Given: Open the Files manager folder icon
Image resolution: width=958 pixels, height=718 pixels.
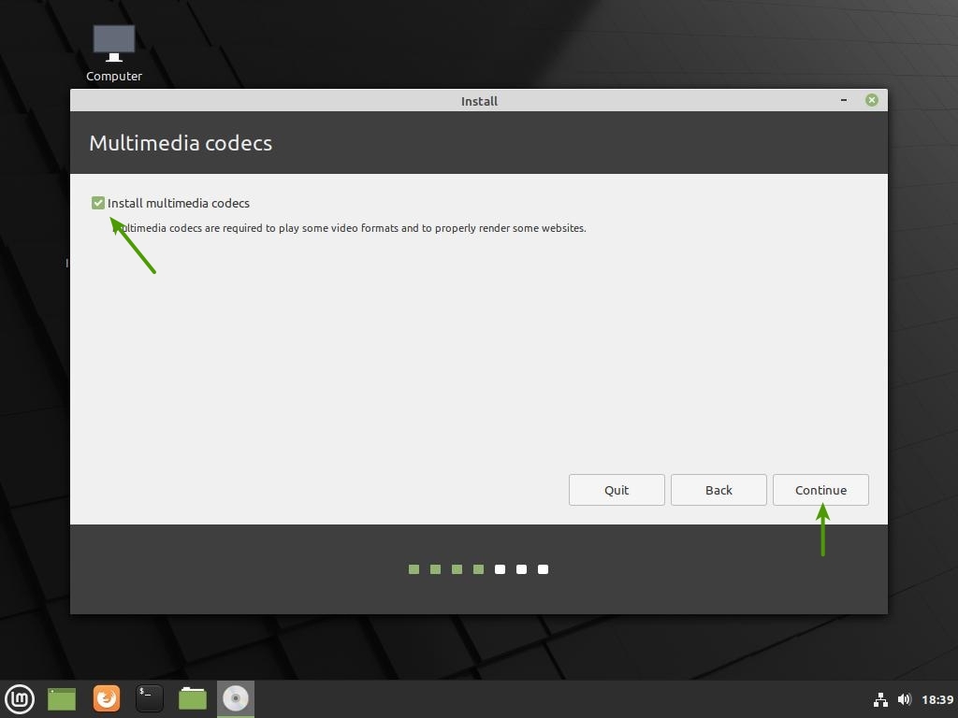Looking at the screenshot, I should coord(193,698).
